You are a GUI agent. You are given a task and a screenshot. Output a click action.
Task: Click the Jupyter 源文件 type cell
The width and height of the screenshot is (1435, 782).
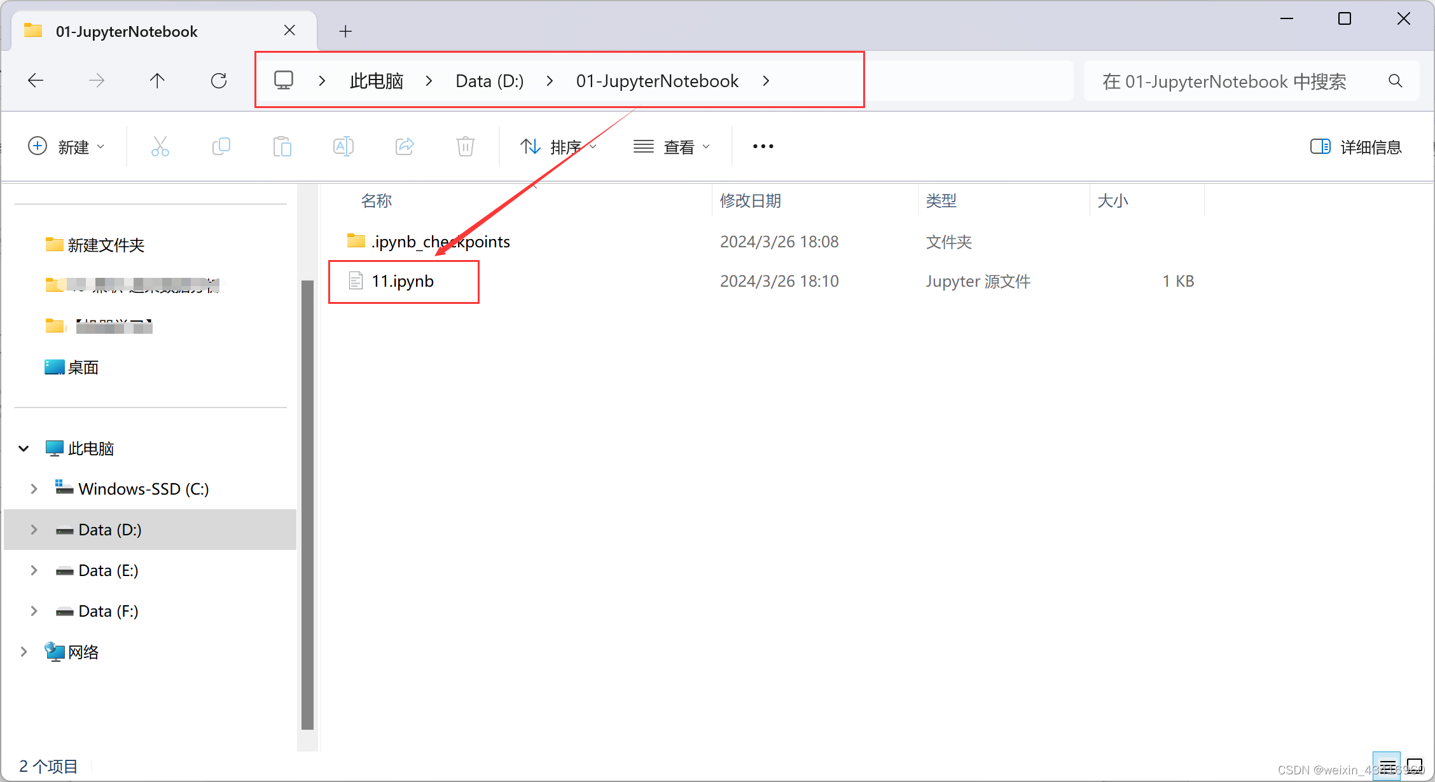pos(978,281)
